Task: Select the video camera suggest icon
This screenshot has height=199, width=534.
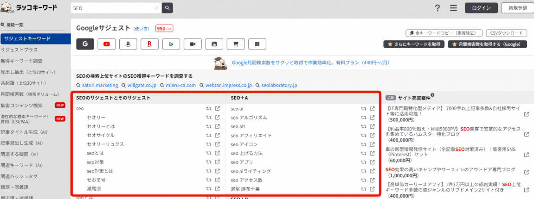Action: click(193, 44)
